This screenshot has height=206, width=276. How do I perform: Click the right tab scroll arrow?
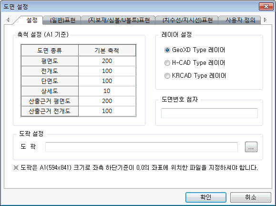tap(265, 20)
